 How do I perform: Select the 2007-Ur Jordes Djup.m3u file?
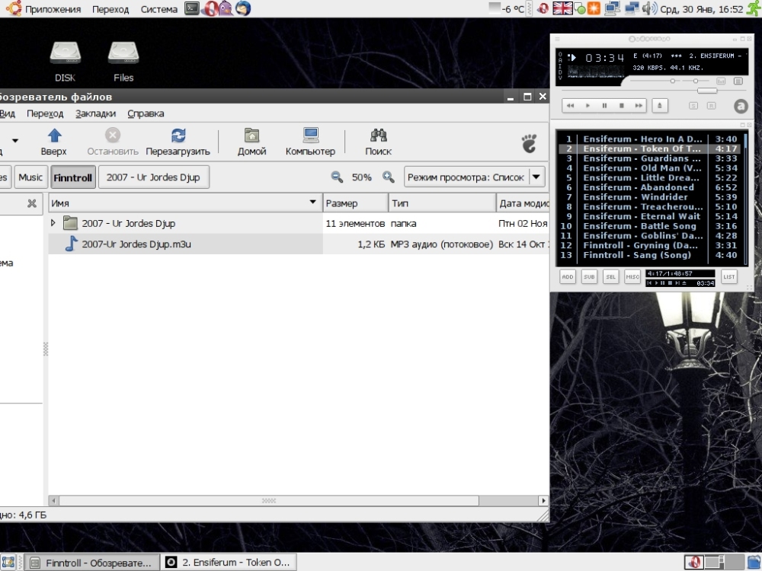136,244
